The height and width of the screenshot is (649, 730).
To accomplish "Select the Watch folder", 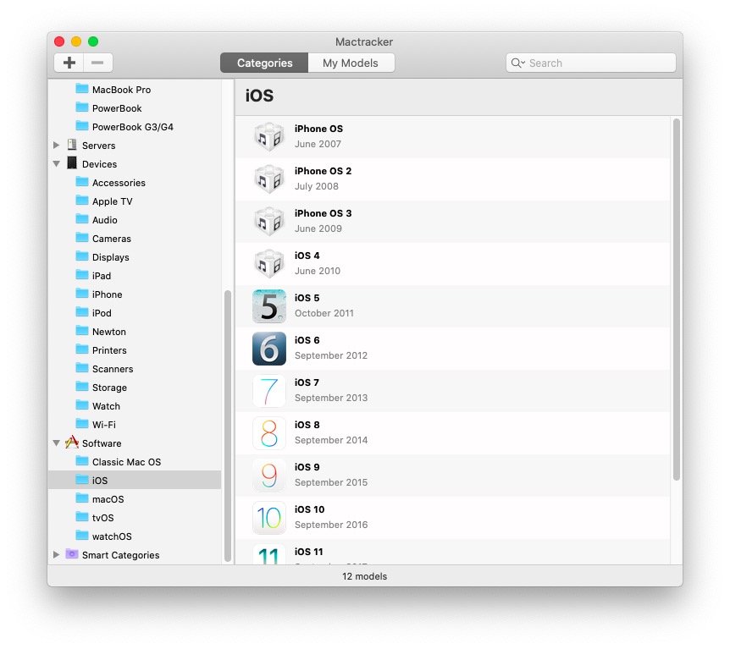I will [x=134, y=405].
